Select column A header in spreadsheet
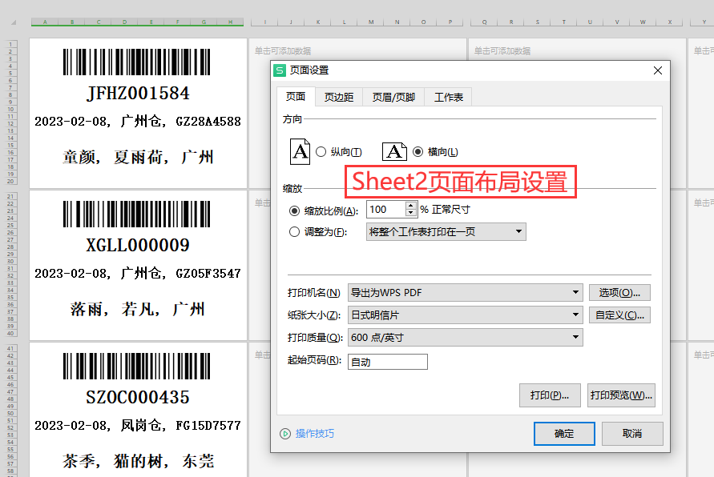Image resolution: width=714 pixels, height=477 pixels. pos(45,22)
